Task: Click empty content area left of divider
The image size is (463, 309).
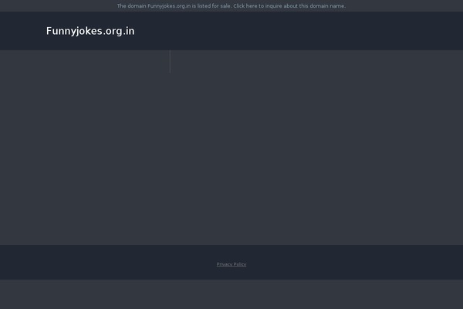Action: 85,148
